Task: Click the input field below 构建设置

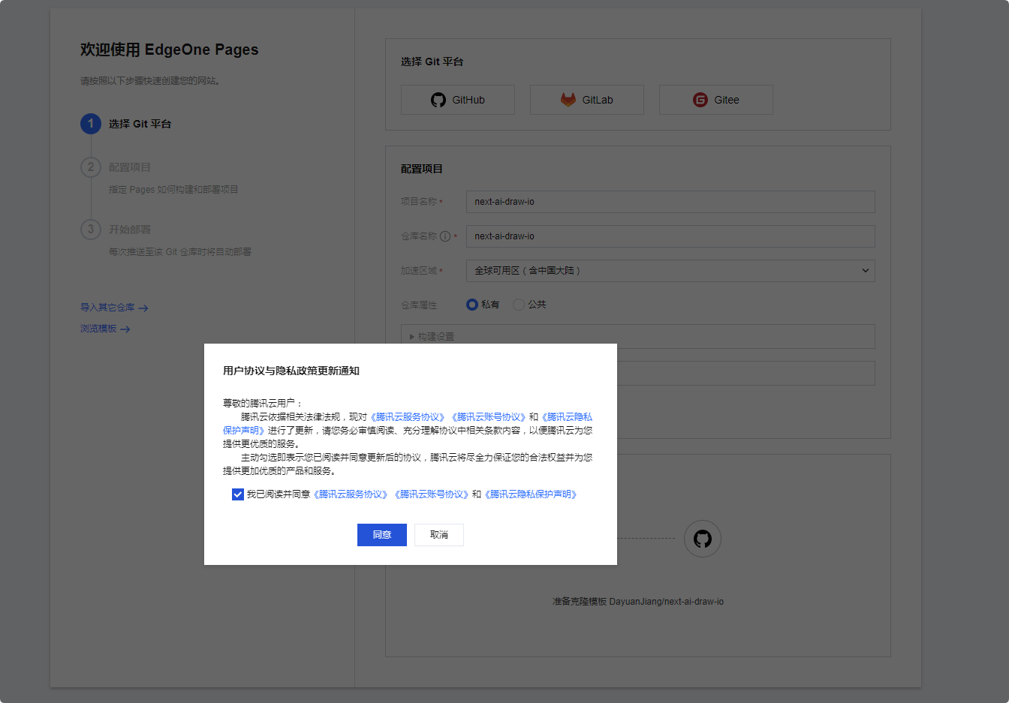Action: pos(745,374)
